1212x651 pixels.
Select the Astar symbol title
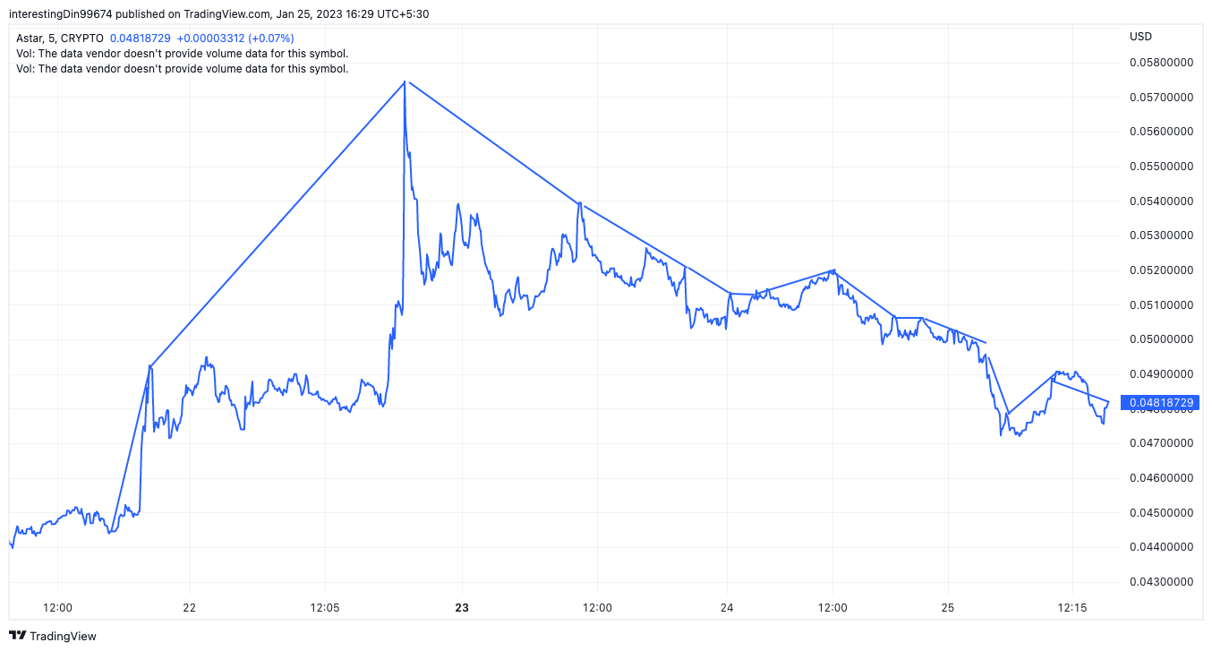[x=60, y=39]
